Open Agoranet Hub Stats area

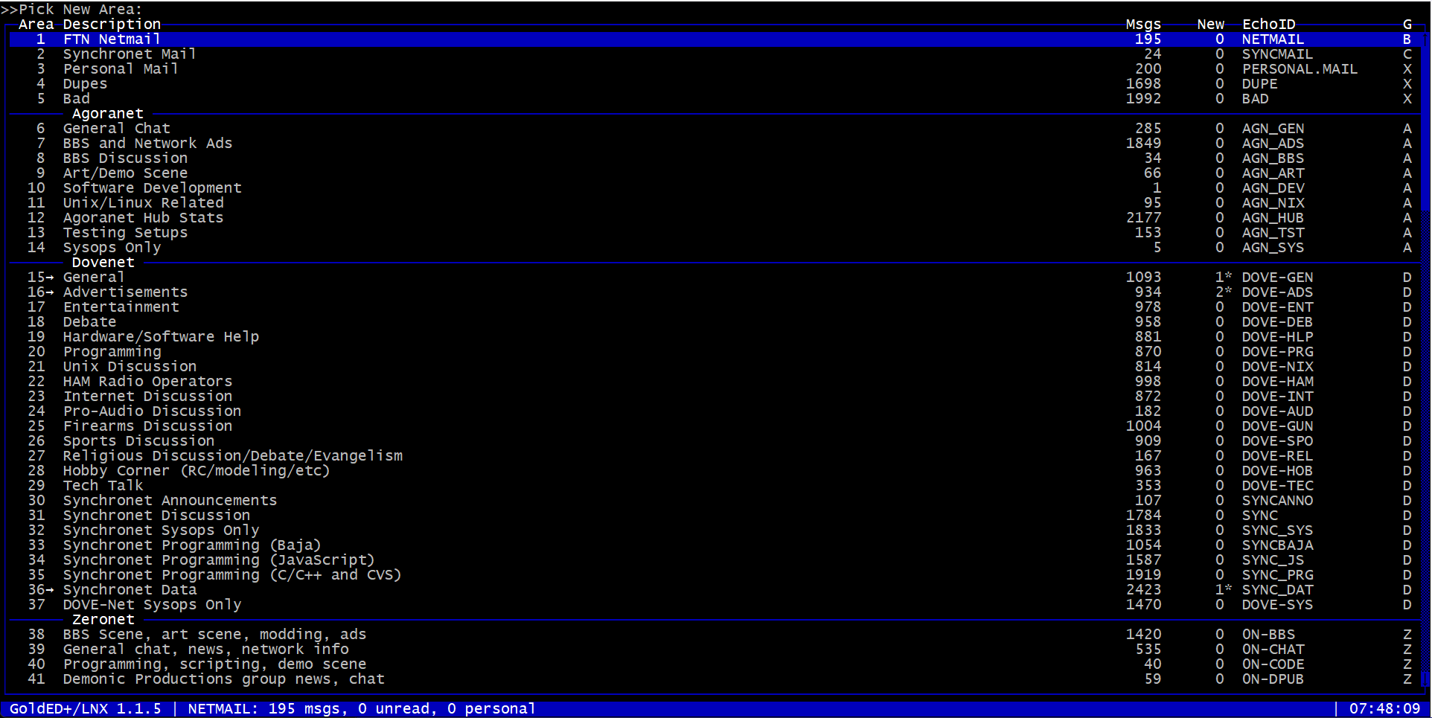715,218
